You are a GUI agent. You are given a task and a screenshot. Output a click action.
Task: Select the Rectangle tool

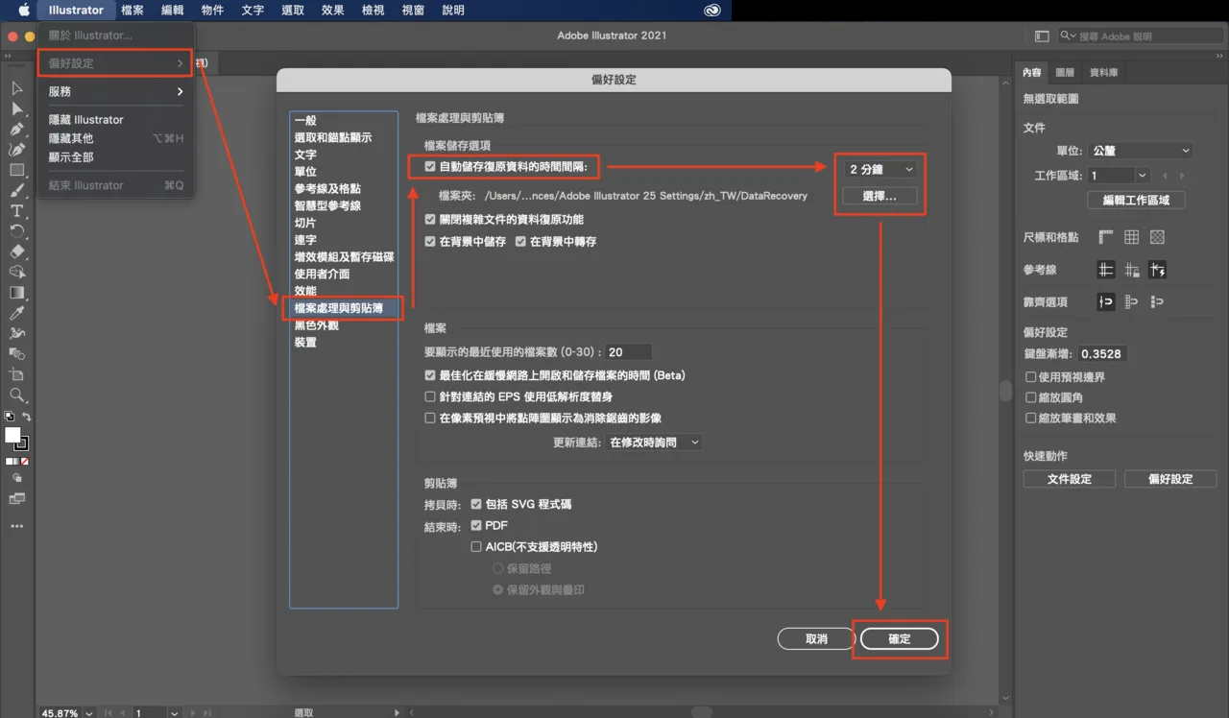tap(16, 170)
